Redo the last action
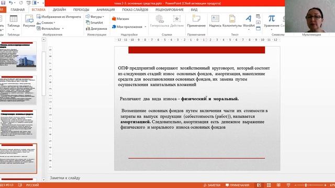The height and width of the screenshot is (188, 335). (21, 3)
